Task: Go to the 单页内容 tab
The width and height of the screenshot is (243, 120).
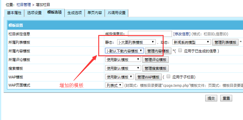Action: click(95, 13)
